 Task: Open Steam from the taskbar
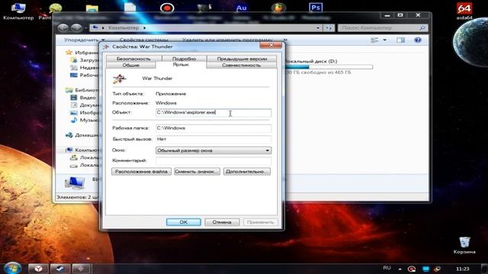[60, 269]
